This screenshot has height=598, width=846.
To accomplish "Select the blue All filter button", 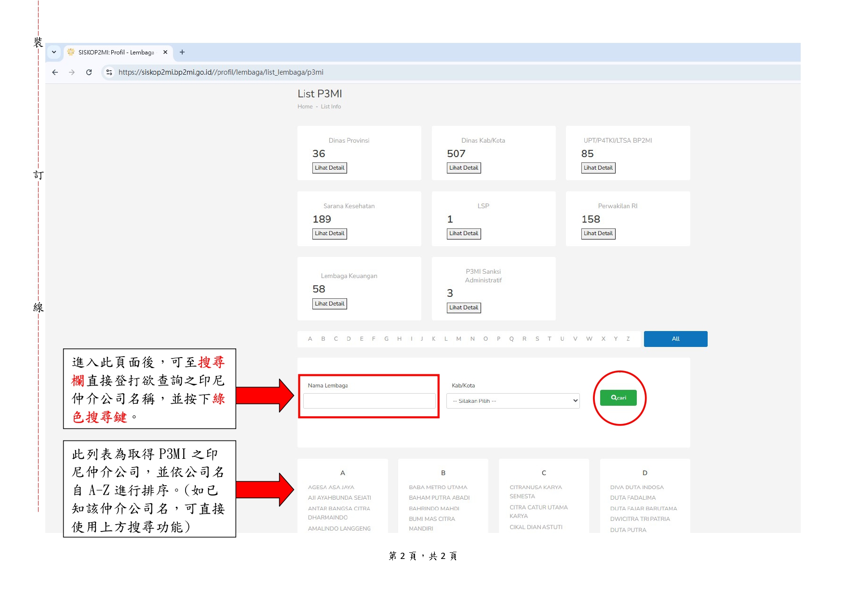I will pos(675,339).
